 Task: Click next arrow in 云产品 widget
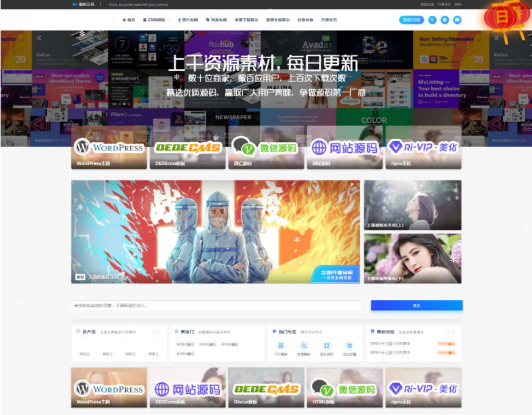tap(160, 332)
